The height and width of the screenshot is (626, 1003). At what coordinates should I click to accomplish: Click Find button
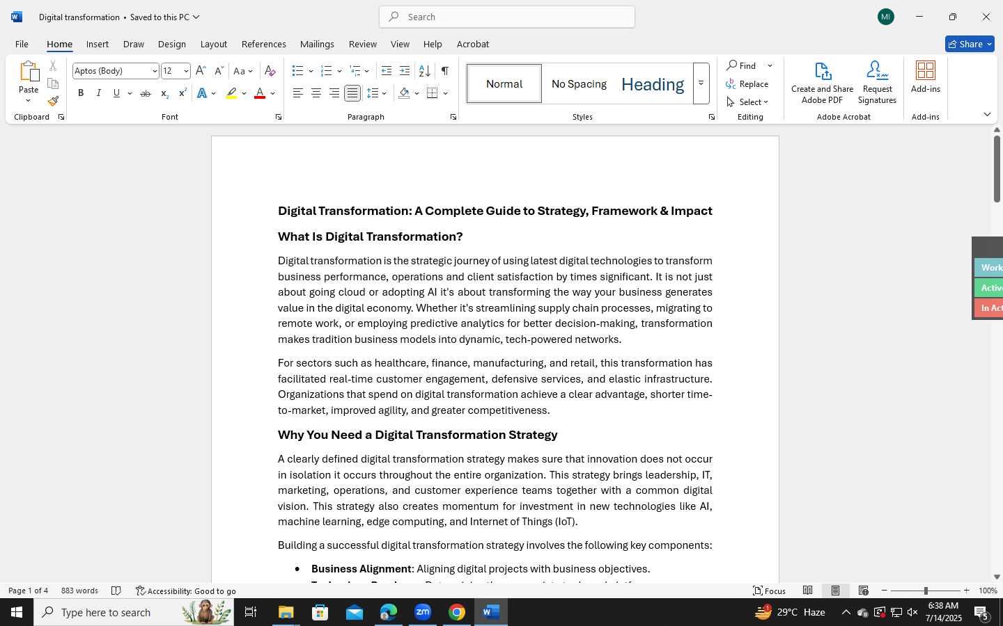742,65
